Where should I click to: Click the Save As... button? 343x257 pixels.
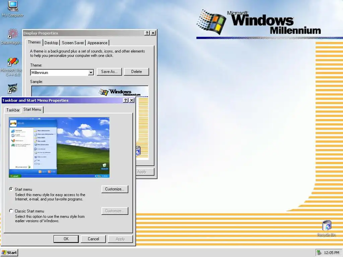coord(109,72)
